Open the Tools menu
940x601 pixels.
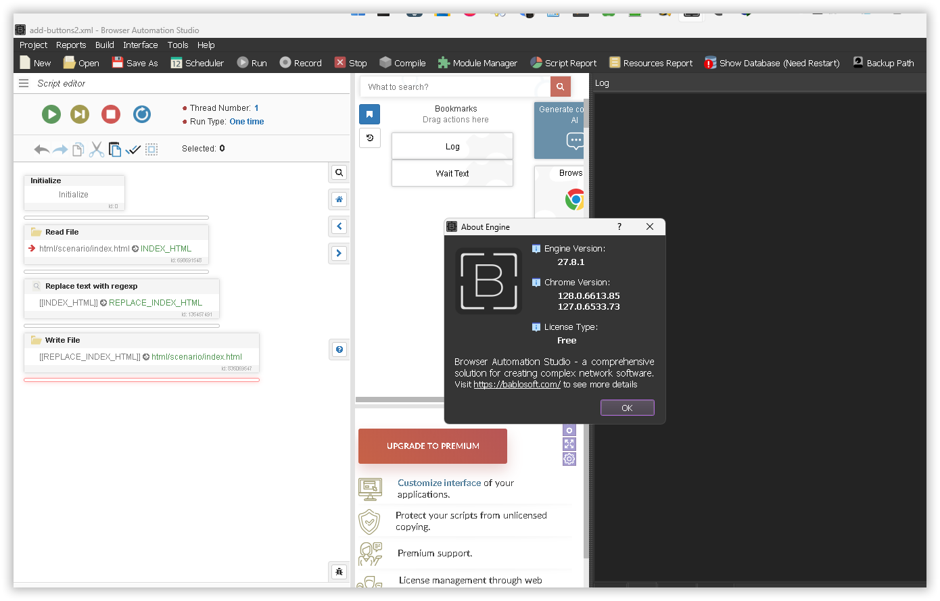pyautogui.click(x=178, y=45)
